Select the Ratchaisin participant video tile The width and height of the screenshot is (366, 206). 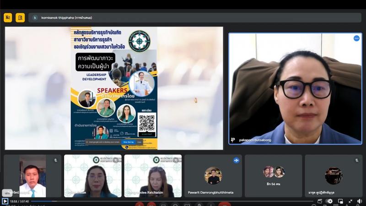click(x=153, y=176)
